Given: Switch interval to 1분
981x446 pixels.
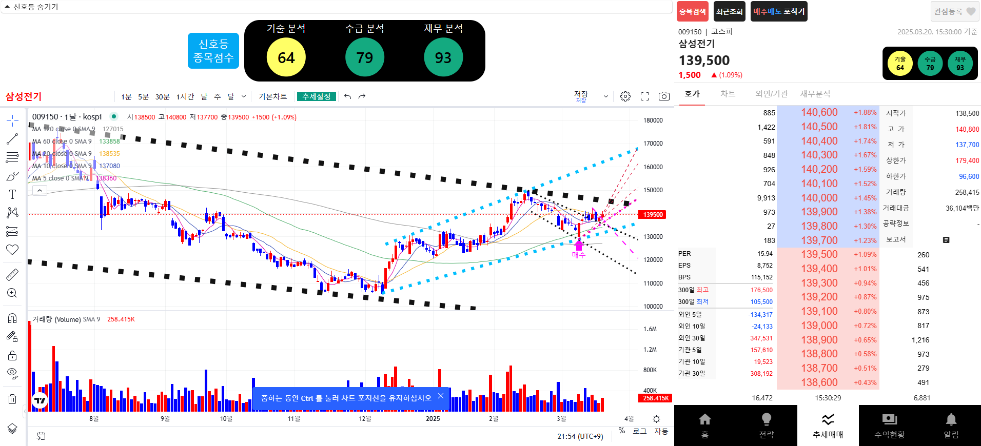Looking at the screenshot, I should pos(126,96).
